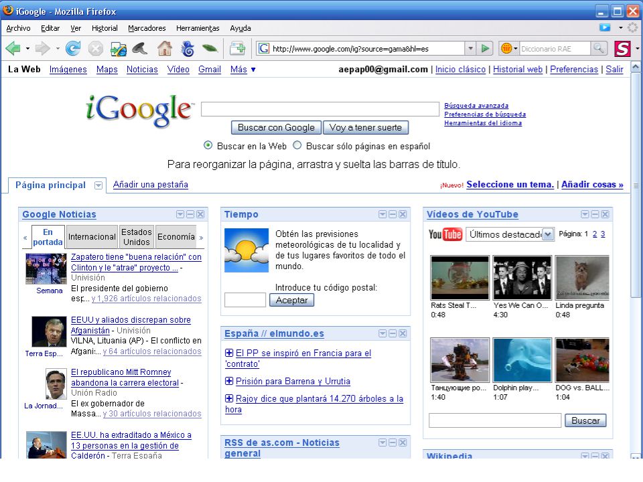Screen dimensions: 643x482
Task: Open the Back history dropdown arrow
Action: tap(27, 49)
